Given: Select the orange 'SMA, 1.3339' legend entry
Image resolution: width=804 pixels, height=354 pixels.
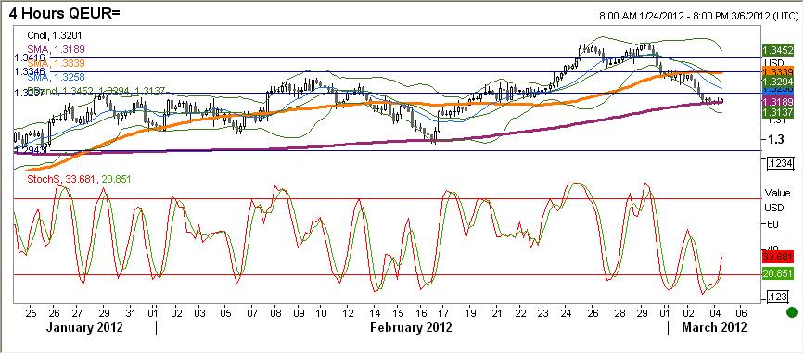Looking at the screenshot, I should click(x=56, y=63).
